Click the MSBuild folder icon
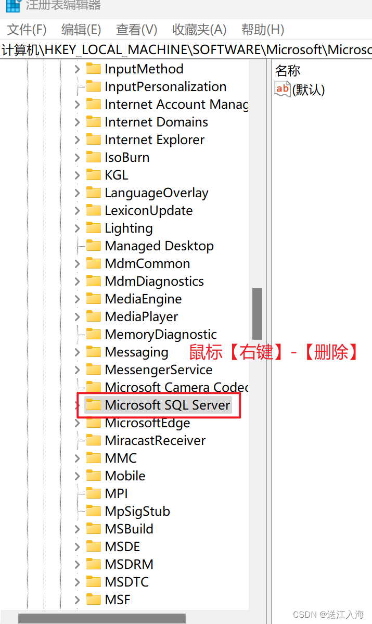Screen dimensions: 372x624 94,529
